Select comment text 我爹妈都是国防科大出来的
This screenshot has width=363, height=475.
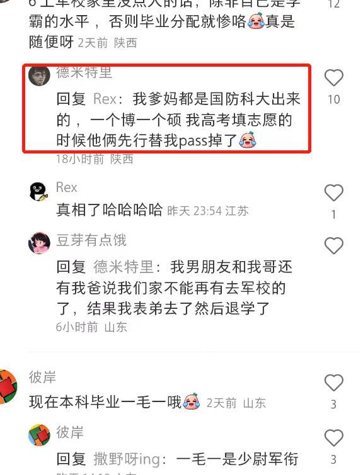[x=178, y=109]
